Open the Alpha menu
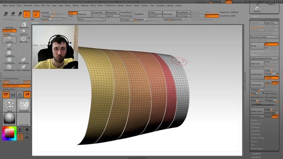Viewport: 283px width, 159px height. tap(5, 5)
